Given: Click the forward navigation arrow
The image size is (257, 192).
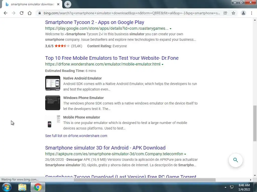Looking at the screenshot, I should (14, 13).
